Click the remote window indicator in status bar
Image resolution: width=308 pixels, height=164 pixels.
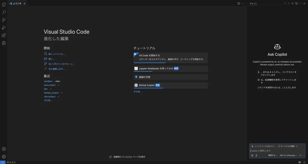click(2, 162)
